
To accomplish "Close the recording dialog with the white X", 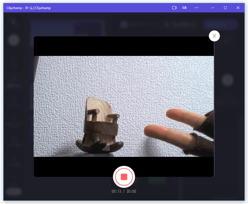I will coord(214,36).
